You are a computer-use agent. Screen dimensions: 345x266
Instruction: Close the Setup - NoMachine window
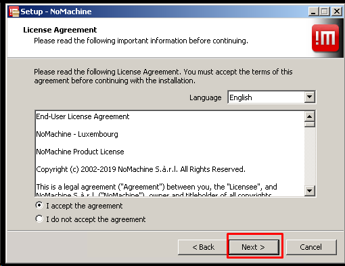337,12
